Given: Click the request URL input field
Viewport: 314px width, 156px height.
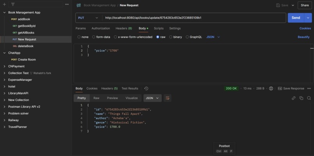Looking at the screenshot, I should pos(194,18).
